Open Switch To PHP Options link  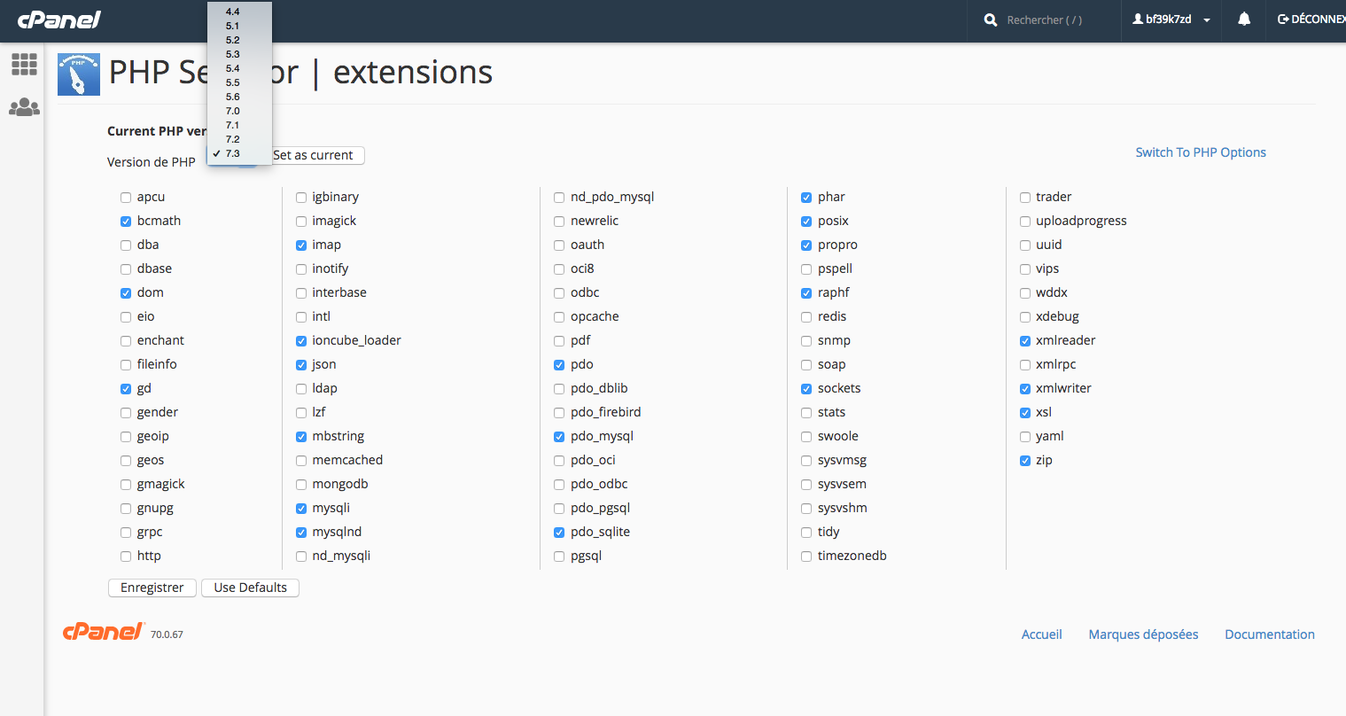click(1201, 152)
